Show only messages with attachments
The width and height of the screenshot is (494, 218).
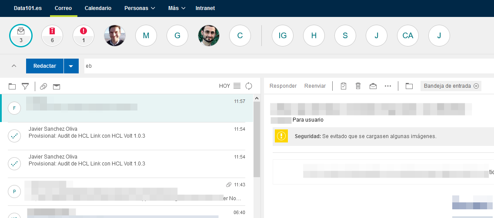[x=43, y=86]
